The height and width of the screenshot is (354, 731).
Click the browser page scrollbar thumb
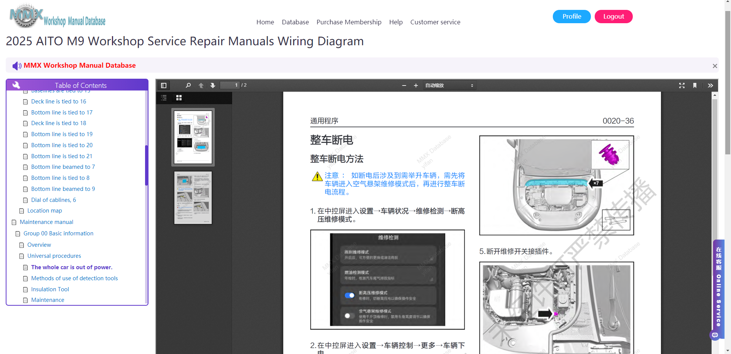tap(728, 82)
